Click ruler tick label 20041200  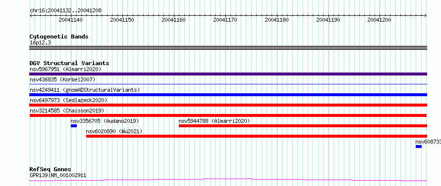[380, 20]
